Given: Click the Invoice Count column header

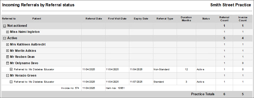Looking at the screenshot, I should click(242, 19).
